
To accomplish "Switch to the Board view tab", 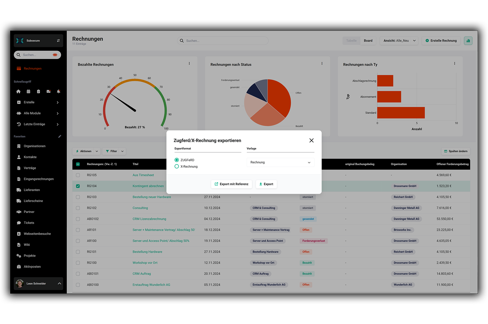I will click(x=368, y=41).
